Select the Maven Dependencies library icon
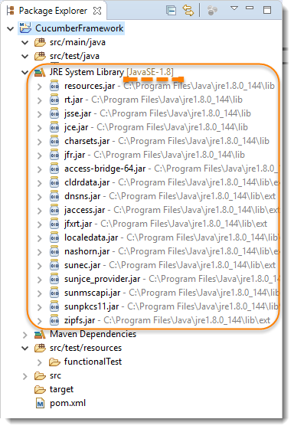The image size is (294, 429). 40,334
